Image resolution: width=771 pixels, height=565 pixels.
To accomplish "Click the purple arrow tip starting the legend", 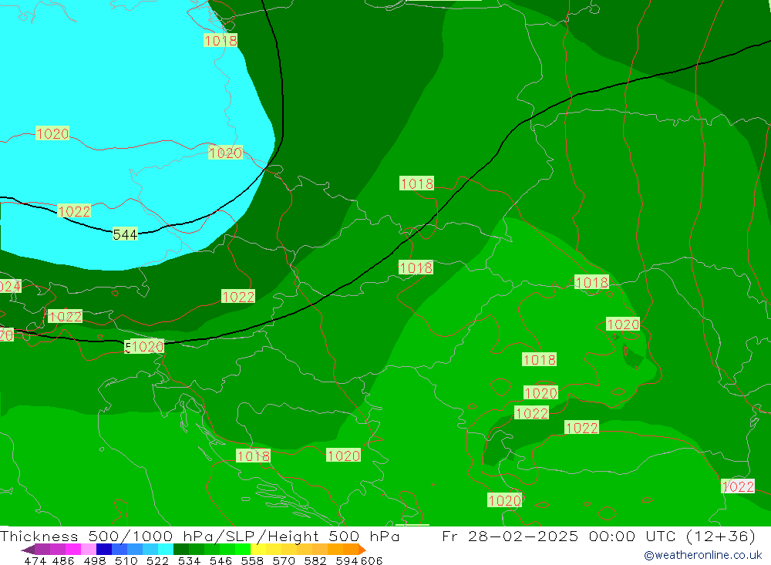I will click(x=28, y=550).
